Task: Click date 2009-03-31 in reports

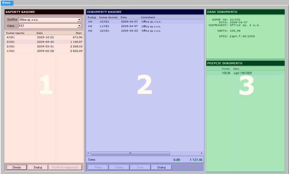Action: click(x=46, y=46)
